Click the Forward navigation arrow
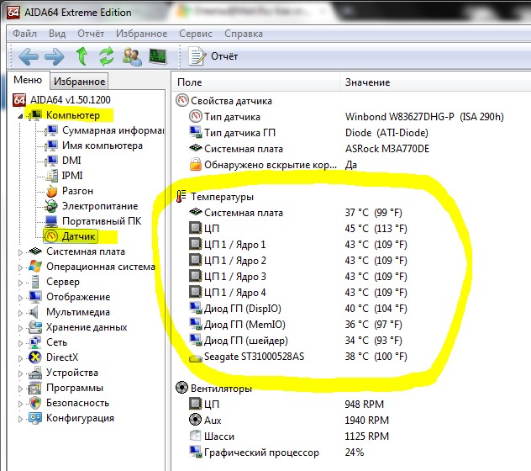Screen dimensions: 531x471 (x=55, y=57)
